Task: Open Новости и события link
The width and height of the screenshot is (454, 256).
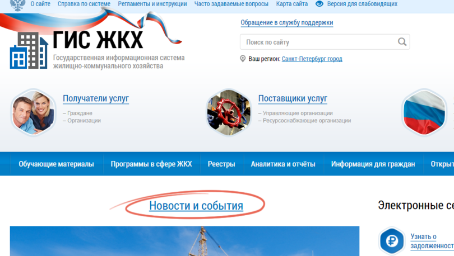Action: pos(196,206)
